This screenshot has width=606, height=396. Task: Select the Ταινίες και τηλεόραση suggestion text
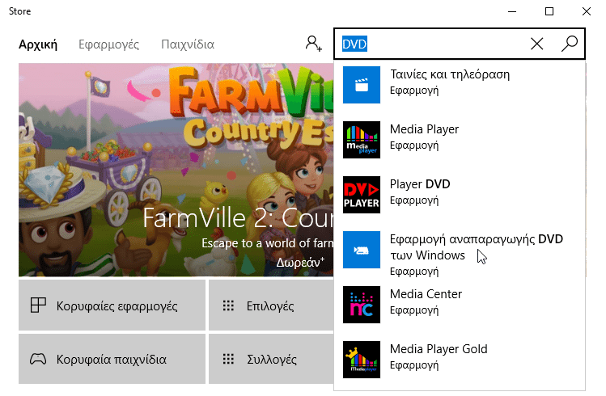pos(450,74)
